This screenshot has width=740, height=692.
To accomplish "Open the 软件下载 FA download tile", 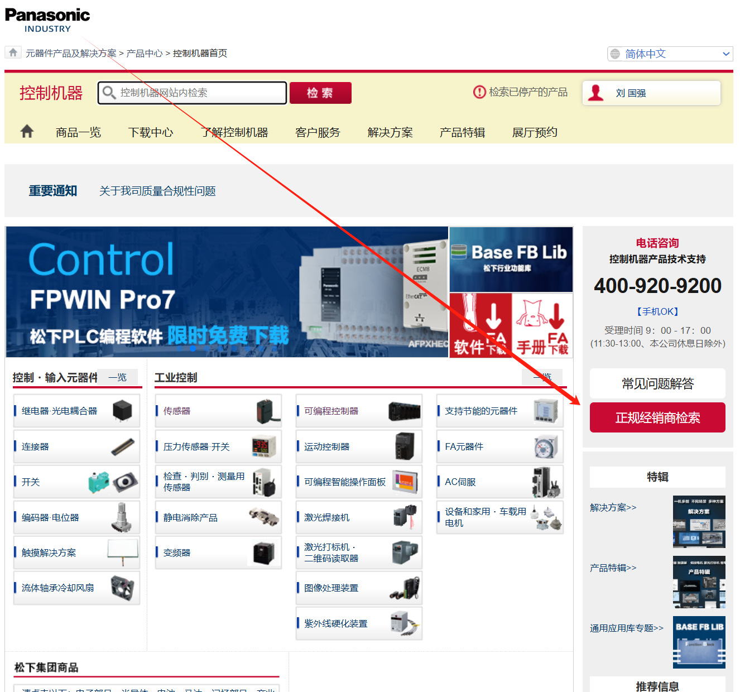I will [x=480, y=325].
